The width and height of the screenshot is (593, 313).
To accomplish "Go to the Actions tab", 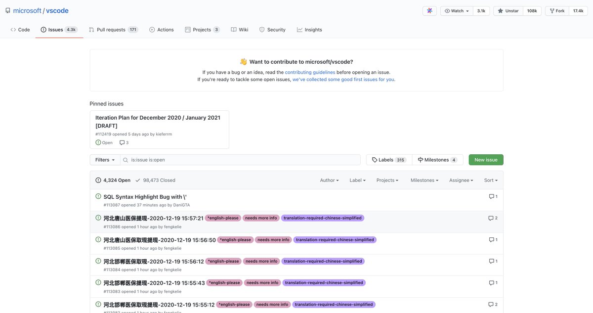I will pyautogui.click(x=162, y=30).
